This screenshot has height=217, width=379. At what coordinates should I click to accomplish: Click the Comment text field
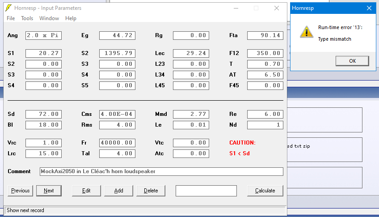pos(161,171)
